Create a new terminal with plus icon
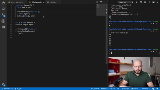Viewport: 160px width, 90px height. [x=137, y=2]
